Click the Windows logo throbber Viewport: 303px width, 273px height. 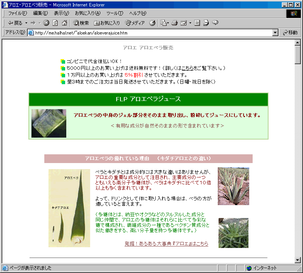(294, 13)
